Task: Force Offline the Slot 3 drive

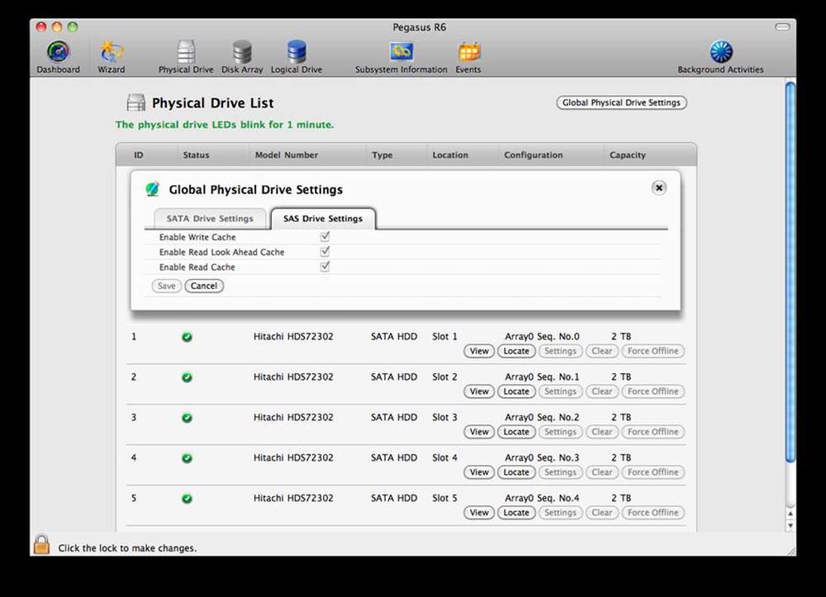Action: point(653,432)
